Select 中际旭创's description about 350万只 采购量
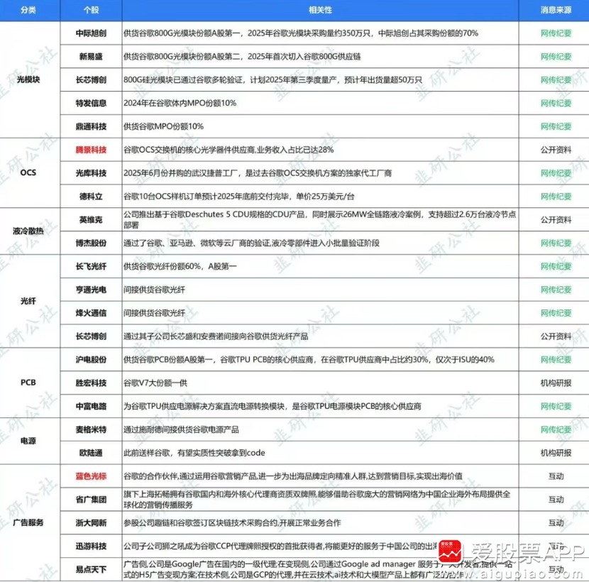This screenshot has width=589, height=582. click(301, 33)
